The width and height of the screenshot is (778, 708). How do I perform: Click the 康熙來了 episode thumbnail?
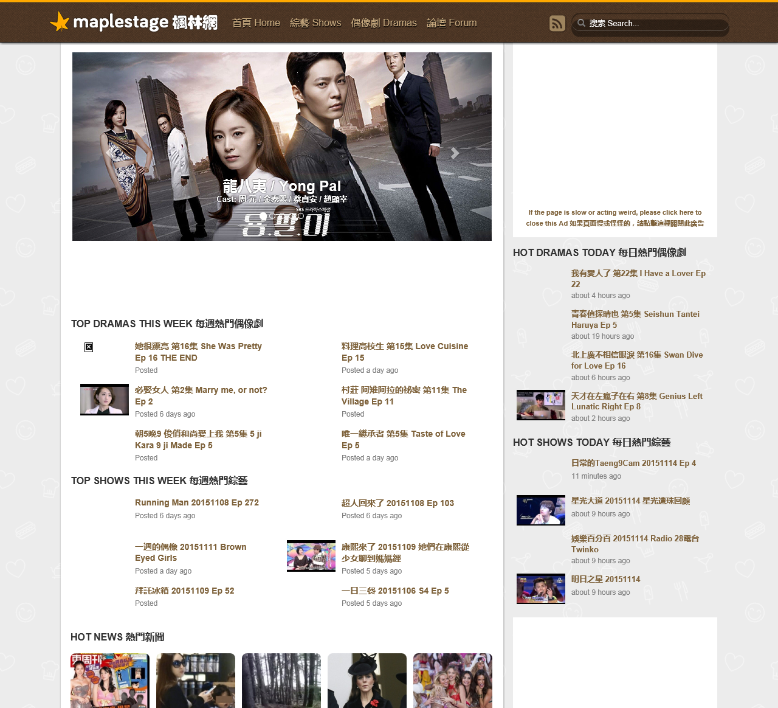pos(311,556)
